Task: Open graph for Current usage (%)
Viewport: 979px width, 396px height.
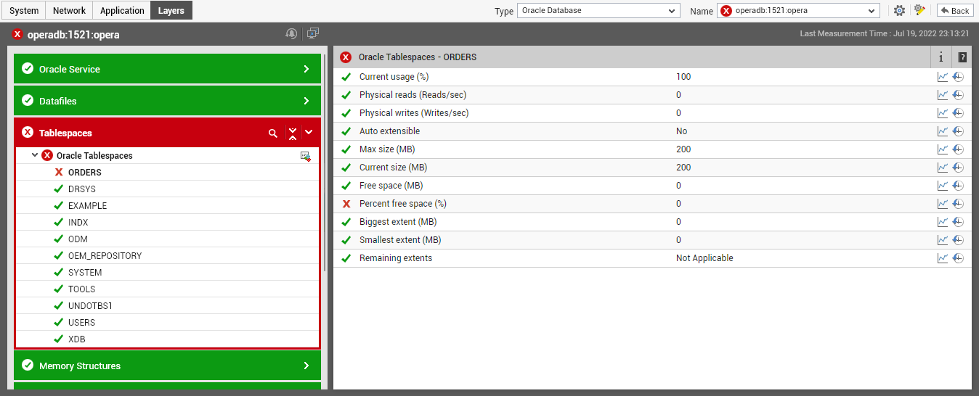Action: pos(943,77)
